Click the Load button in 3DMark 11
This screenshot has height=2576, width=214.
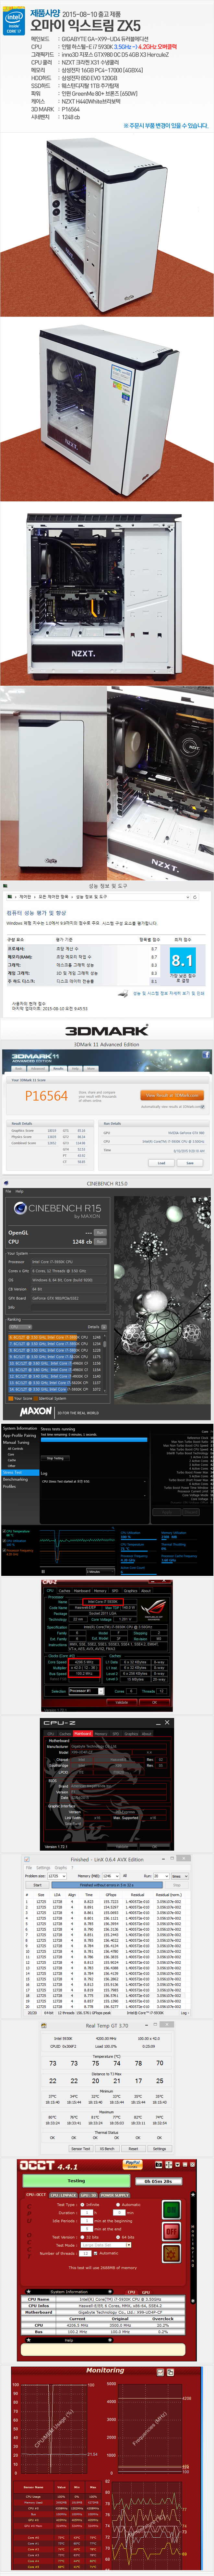(161, 1163)
